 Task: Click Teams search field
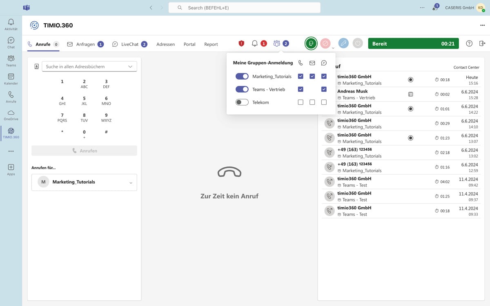pyautogui.click(x=244, y=8)
